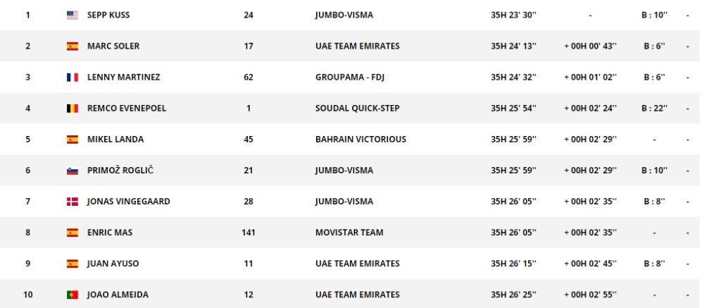Open Remco Evenepoel's rider page
Image resolution: width=704 pixels, height=308 pixels.
[127, 109]
